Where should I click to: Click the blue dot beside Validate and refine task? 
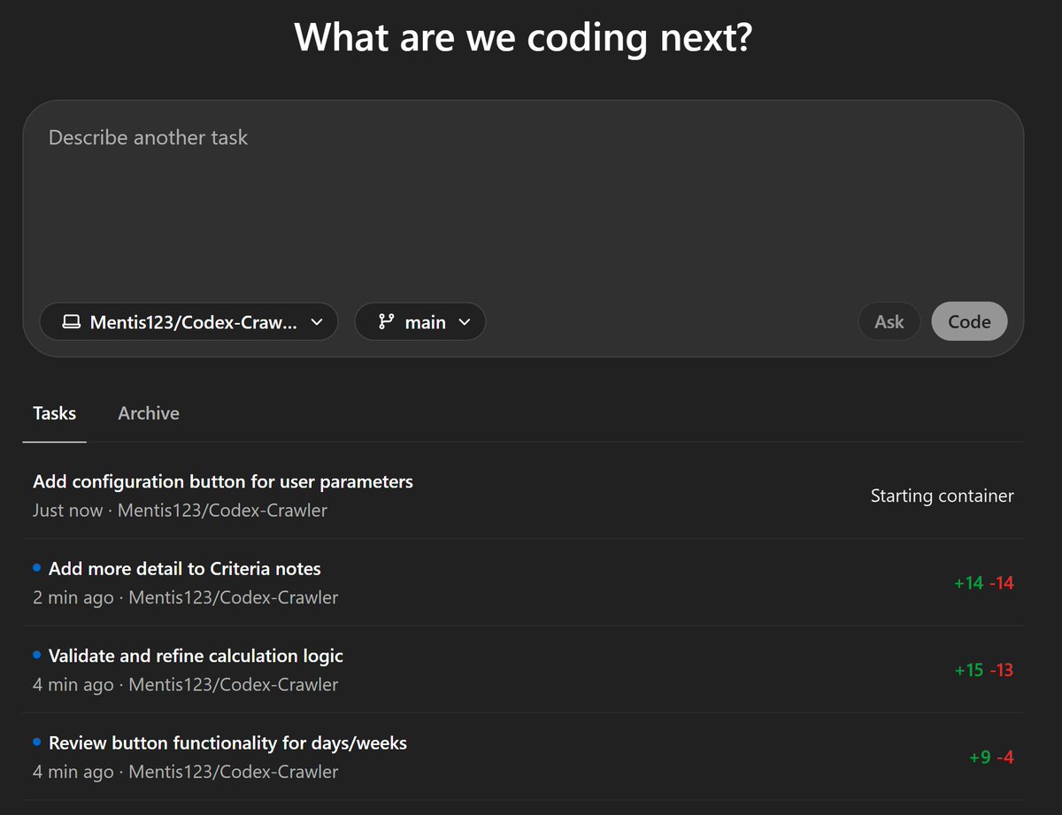click(x=37, y=654)
